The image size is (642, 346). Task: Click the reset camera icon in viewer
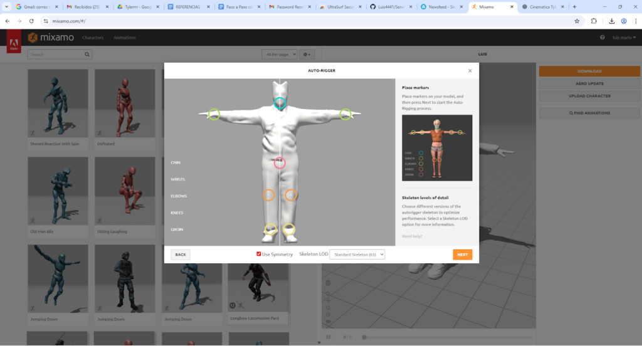point(328,315)
